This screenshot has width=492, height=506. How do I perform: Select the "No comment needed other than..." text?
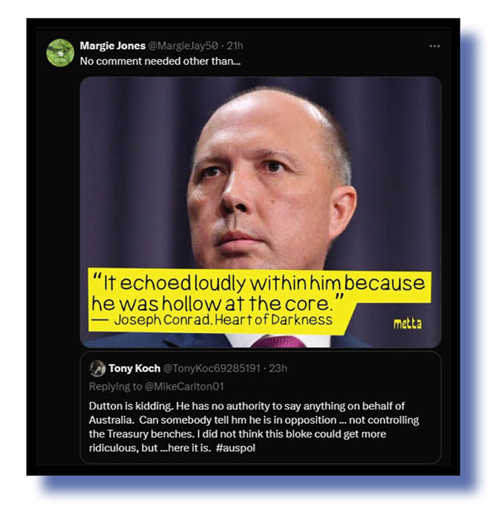(160, 61)
